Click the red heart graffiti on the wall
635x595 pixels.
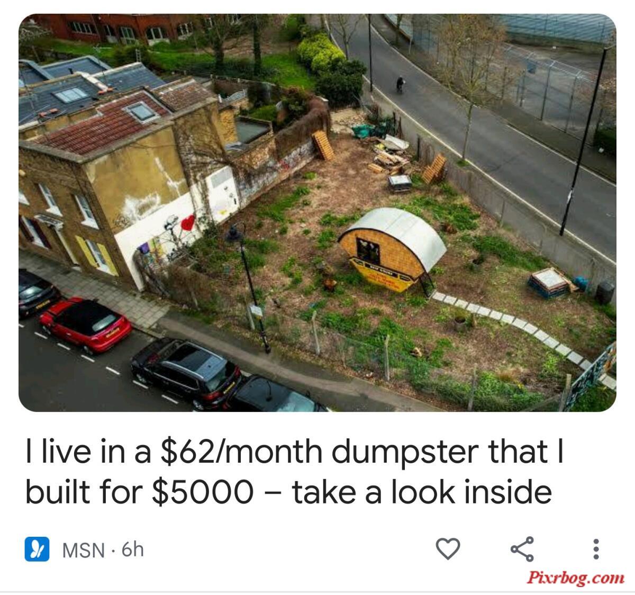click(188, 224)
